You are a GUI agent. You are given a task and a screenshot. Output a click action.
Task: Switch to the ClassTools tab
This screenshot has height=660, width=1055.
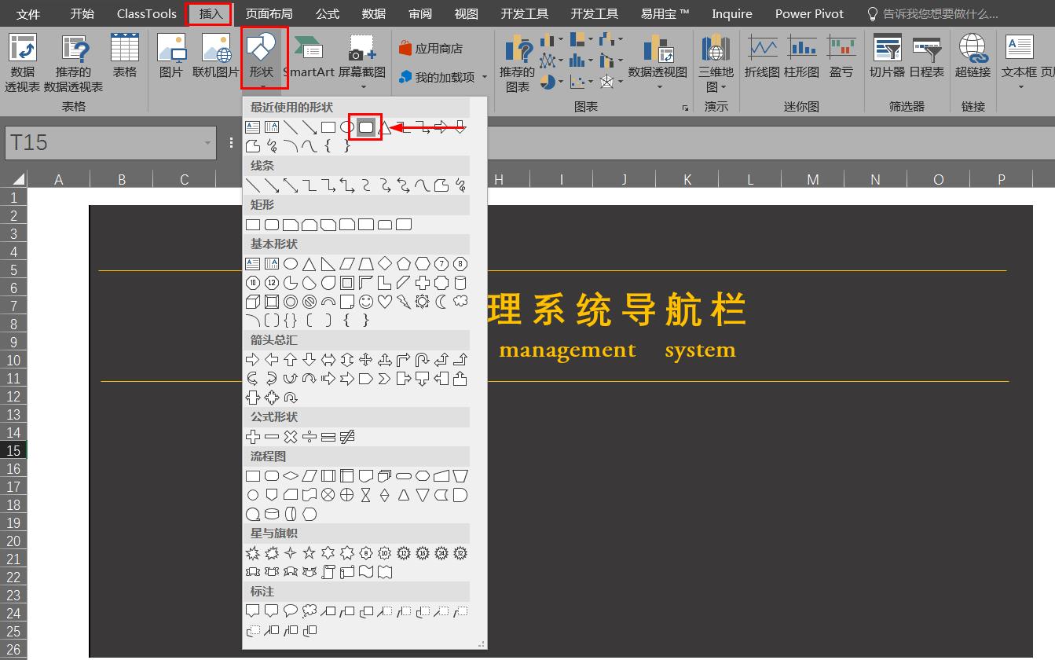(147, 14)
